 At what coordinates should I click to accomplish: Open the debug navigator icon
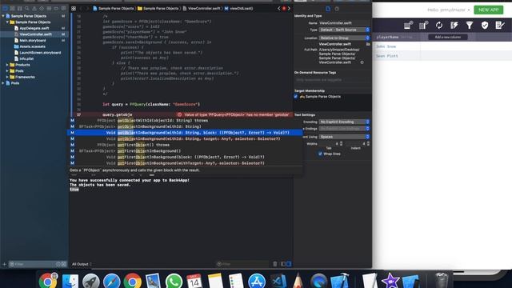(x=49, y=9)
